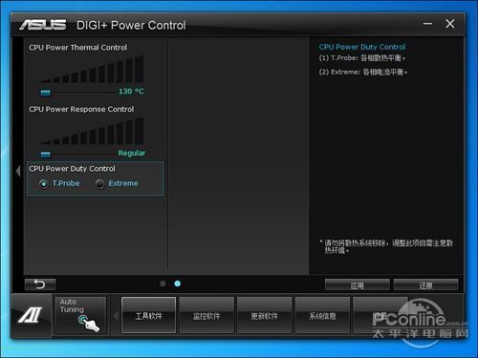Click the AI Suite logo icon
The height and width of the screenshot is (358, 478).
31,315
